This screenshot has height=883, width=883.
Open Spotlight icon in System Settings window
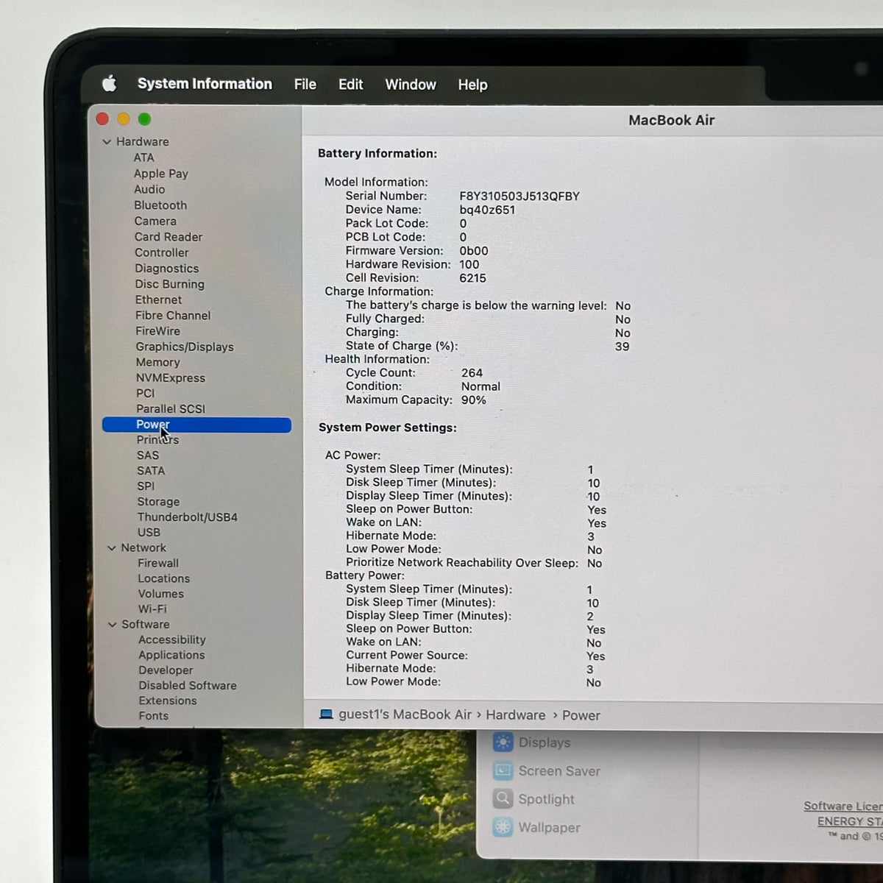coord(503,798)
